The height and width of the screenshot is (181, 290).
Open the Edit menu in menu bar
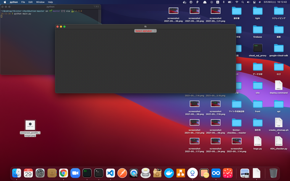pos(31,2)
